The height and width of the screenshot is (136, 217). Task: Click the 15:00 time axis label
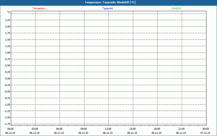(x=132, y=129)
